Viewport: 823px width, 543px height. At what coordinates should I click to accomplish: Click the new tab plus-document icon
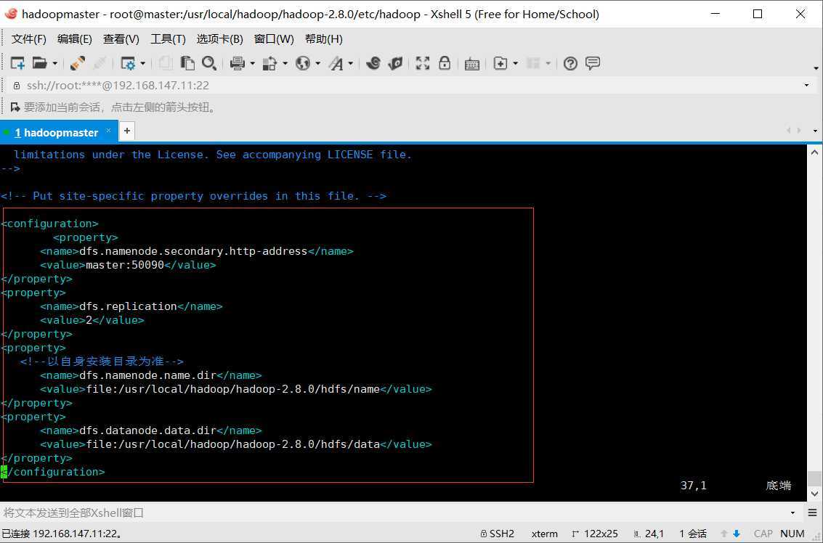coord(500,63)
